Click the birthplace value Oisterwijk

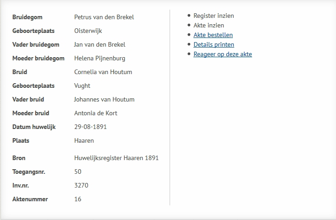88,31
